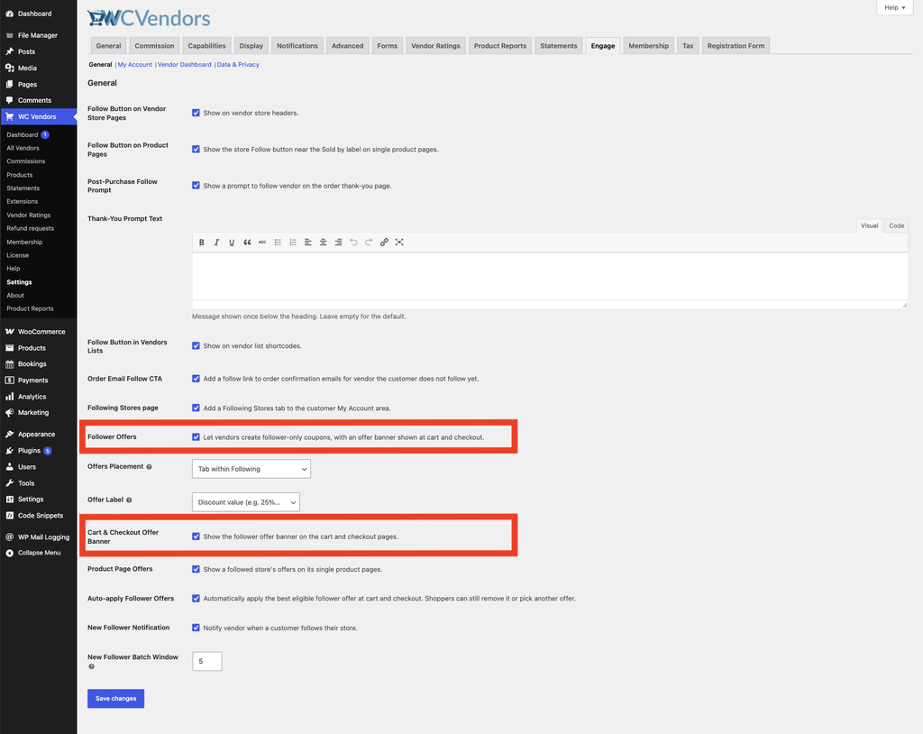
Task: Align text center in the editor
Action: click(324, 243)
